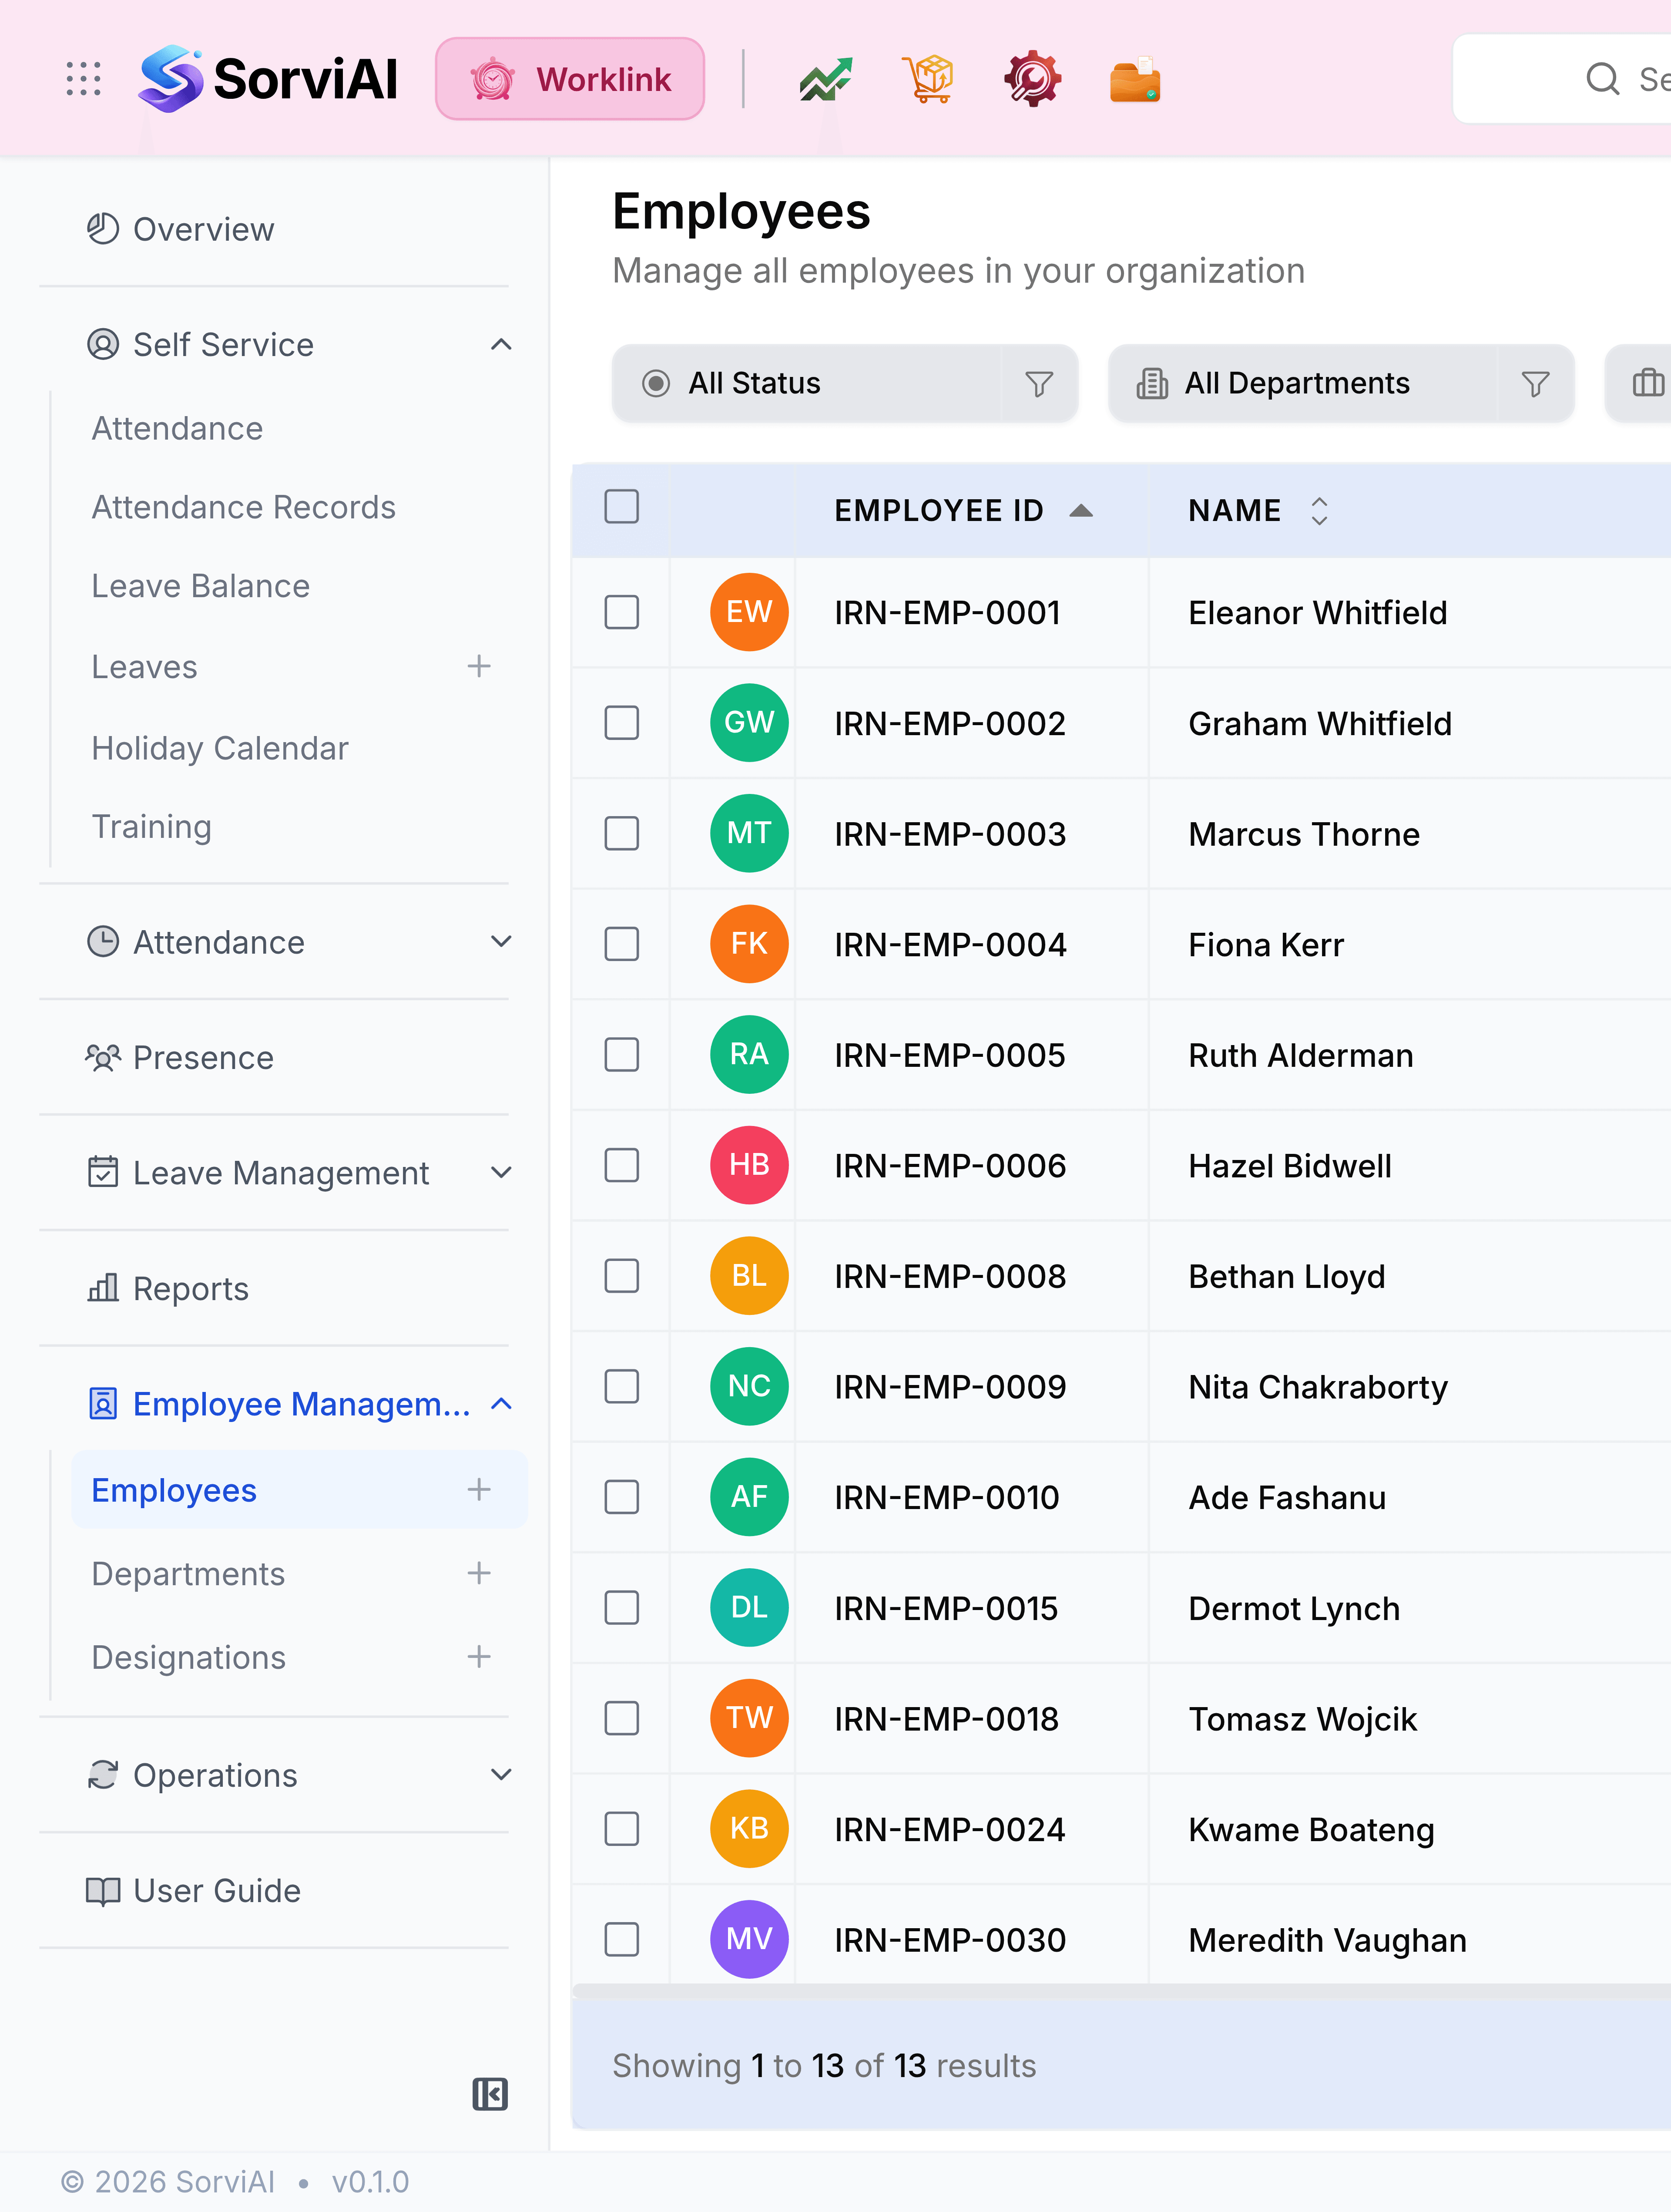Collapse sidebar with the panel toggle icon
Viewport: 1671px width, 2212px height.
[x=490, y=2093]
